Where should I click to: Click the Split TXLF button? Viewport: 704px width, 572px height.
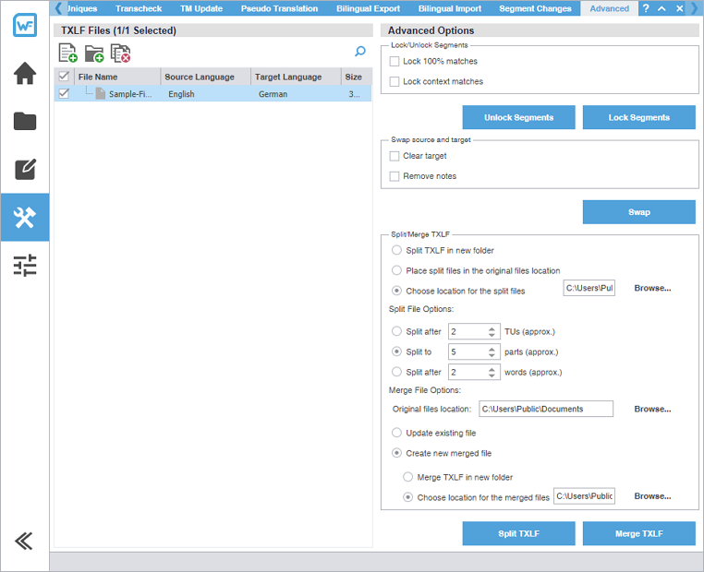point(518,534)
